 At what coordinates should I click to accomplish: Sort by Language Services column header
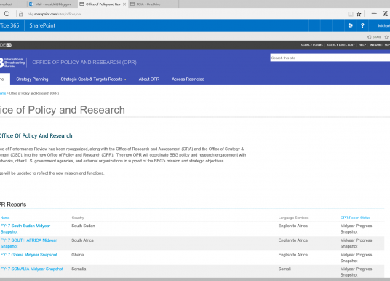pos(293,218)
